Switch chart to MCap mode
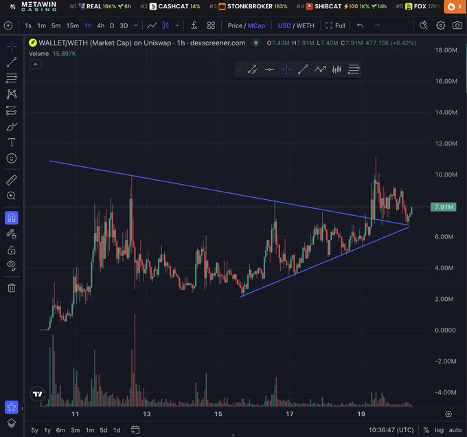The height and width of the screenshot is (437, 467). [x=256, y=25]
